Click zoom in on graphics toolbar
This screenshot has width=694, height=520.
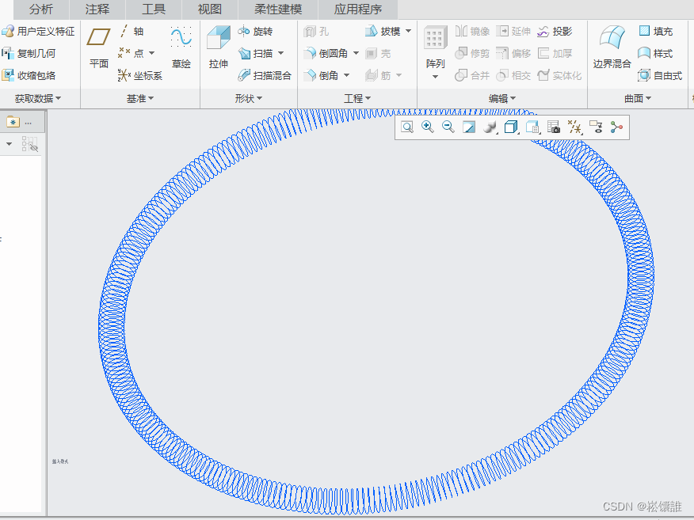pyautogui.click(x=428, y=127)
